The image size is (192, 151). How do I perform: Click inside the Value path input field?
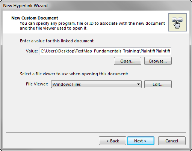(x=105, y=51)
